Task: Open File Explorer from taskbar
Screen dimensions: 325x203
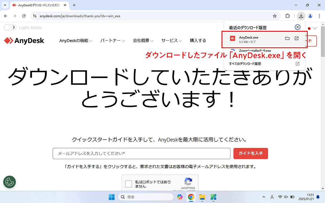Action: [202, 197]
